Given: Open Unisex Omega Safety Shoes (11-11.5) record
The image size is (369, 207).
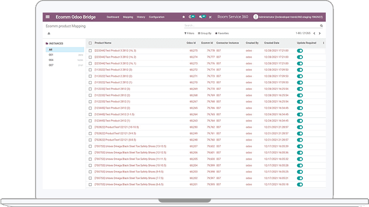Looking at the screenshot, I should tap(130, 159).
